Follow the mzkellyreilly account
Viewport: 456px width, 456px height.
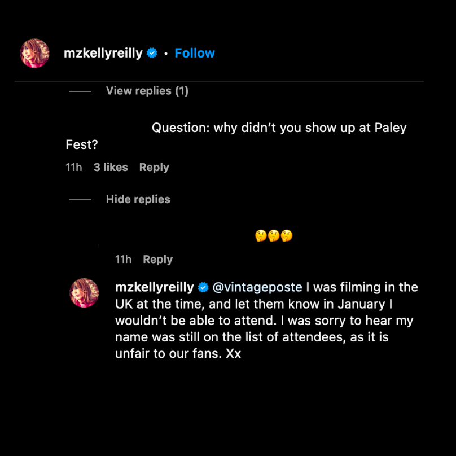click(x=195, y=52)
